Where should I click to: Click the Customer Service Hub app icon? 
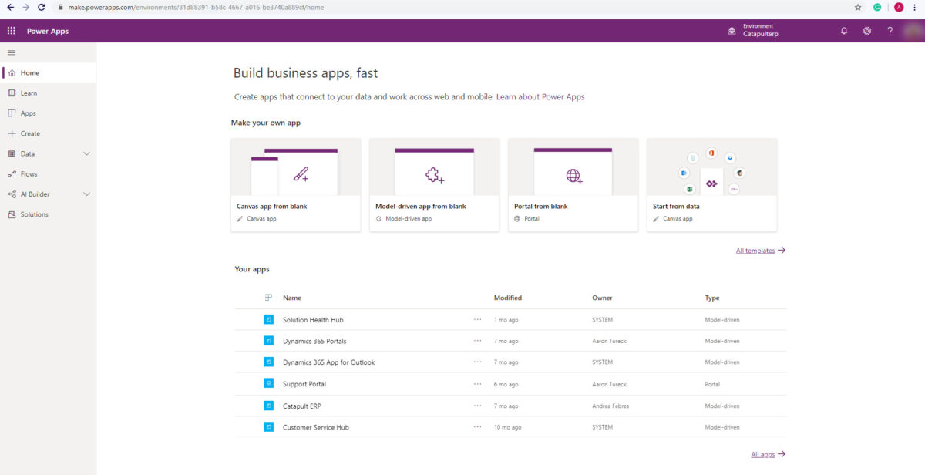[269, 427]
